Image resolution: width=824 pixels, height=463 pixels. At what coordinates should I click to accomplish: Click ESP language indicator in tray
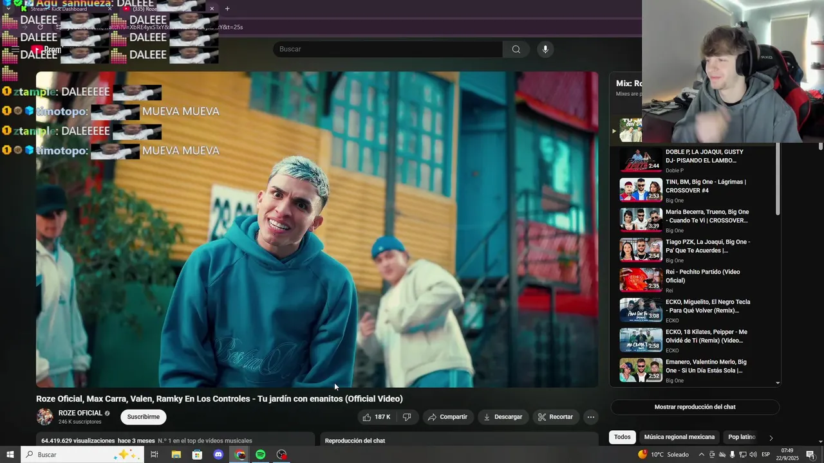pyautogui.click(x=766, y=455)
